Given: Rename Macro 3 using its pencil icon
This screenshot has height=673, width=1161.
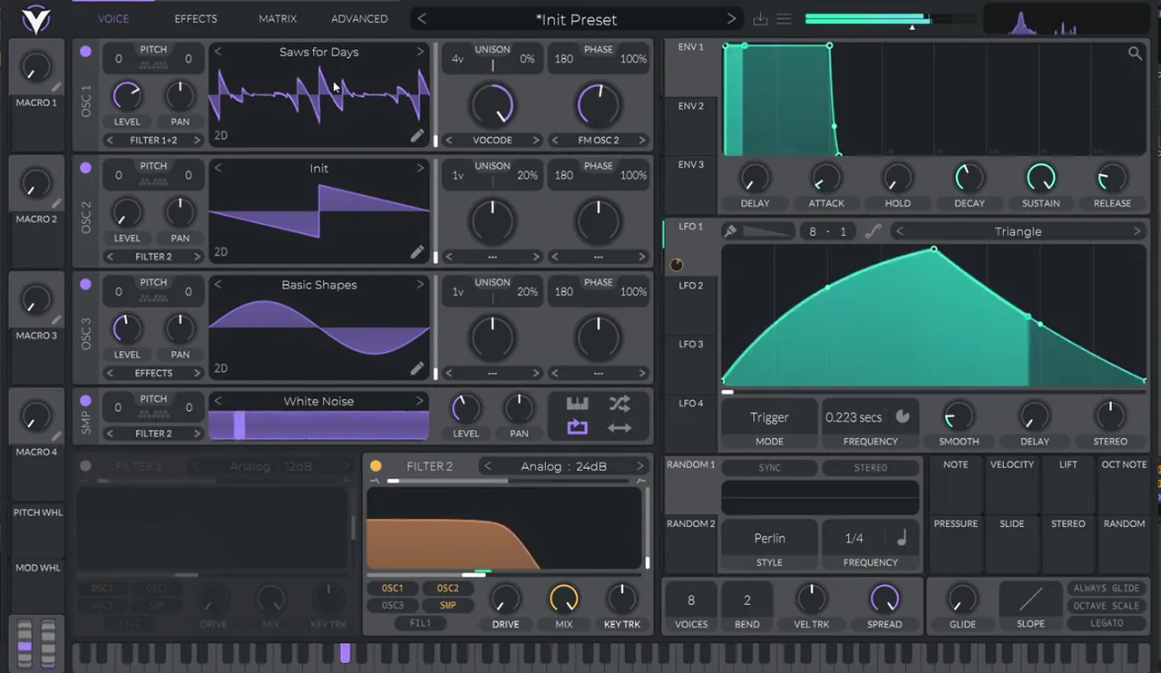Looking at the screenshot, I should [56, 319].
